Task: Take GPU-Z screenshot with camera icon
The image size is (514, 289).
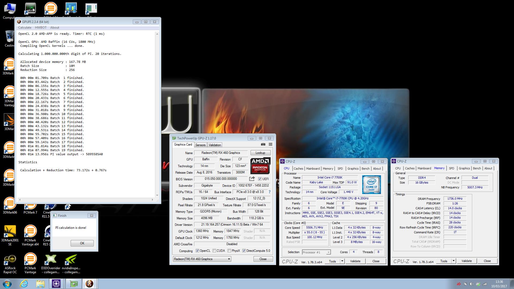Action: click(263, 144)
